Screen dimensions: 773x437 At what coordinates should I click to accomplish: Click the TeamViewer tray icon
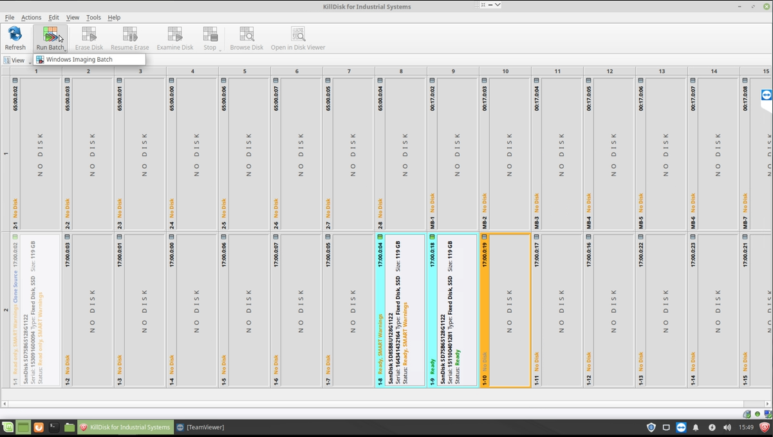click(x=681, y=427)
